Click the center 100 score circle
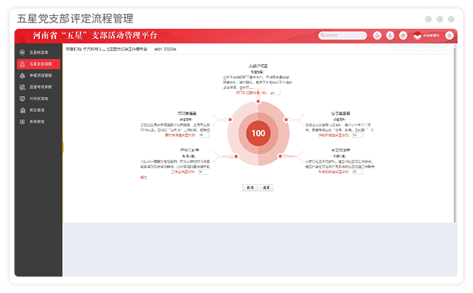This screenshot has width=473, height=293. click(258, 133)
